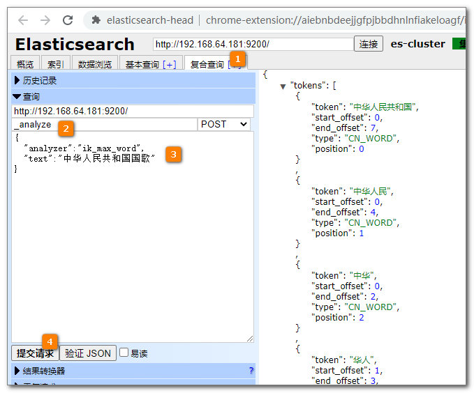Switch to the 基本查询 tab
The image size is (474, 393).
point(142,64)
